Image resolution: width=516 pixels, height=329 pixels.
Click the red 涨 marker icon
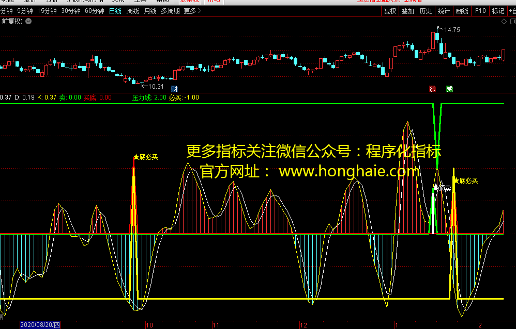[432, 89]
